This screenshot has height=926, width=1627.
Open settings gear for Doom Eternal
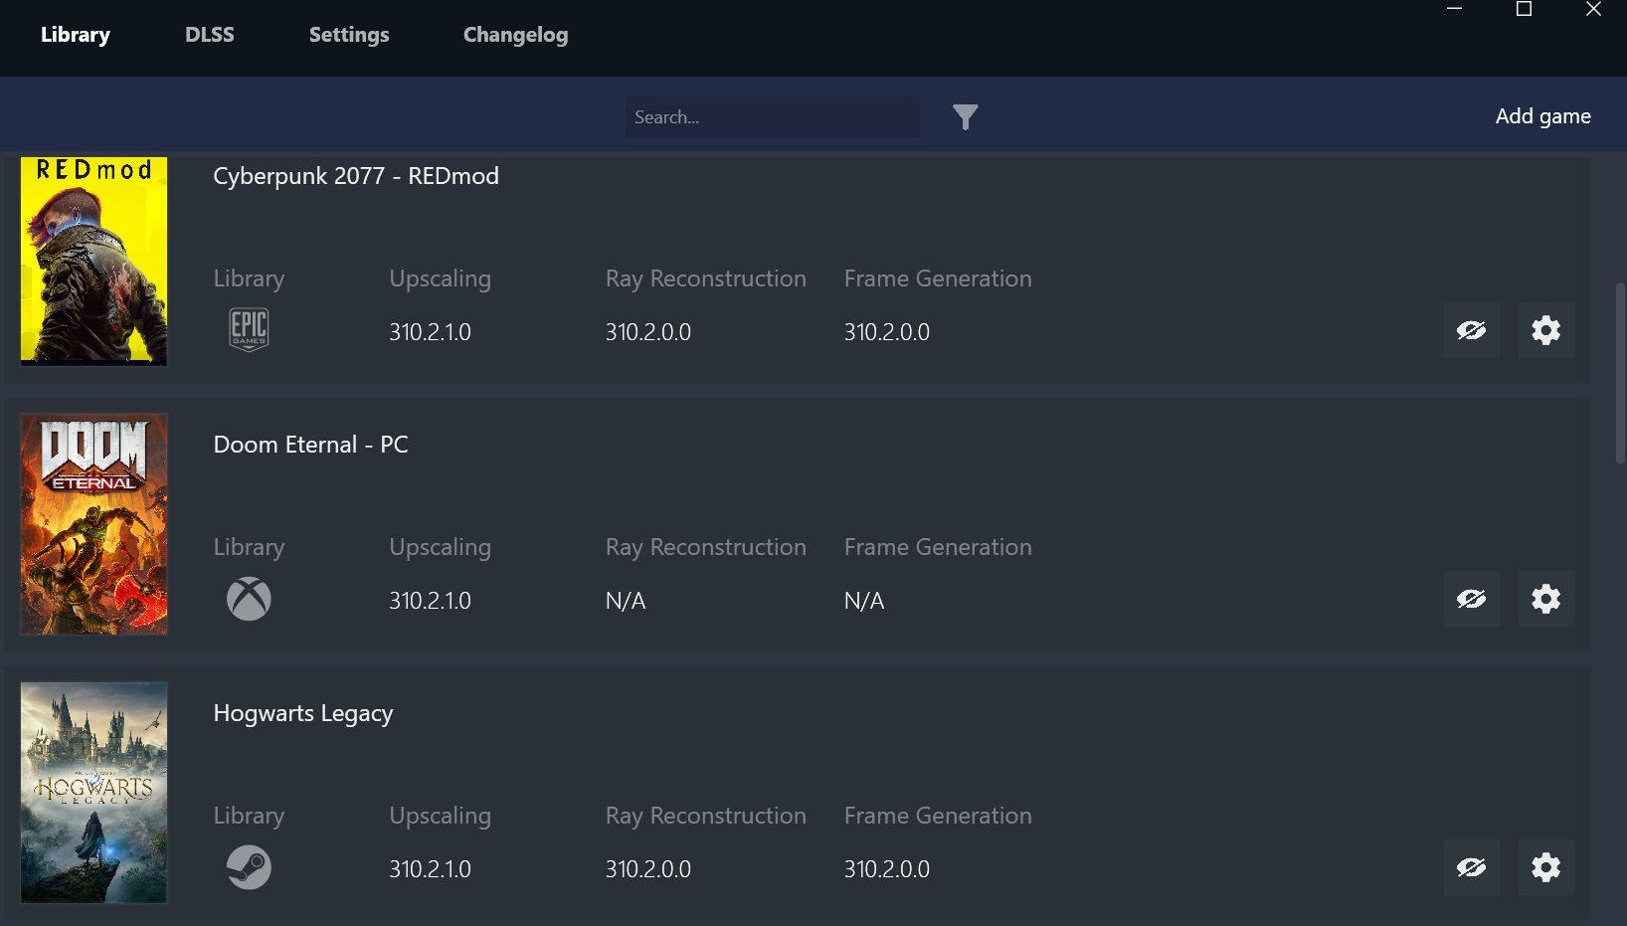click(1545, 599)
